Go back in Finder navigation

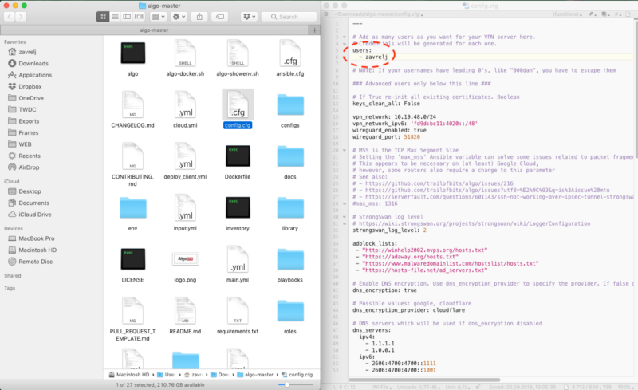(10, 17)
